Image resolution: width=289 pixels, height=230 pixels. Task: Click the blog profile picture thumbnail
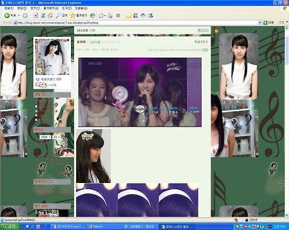[x=52, y=57]
